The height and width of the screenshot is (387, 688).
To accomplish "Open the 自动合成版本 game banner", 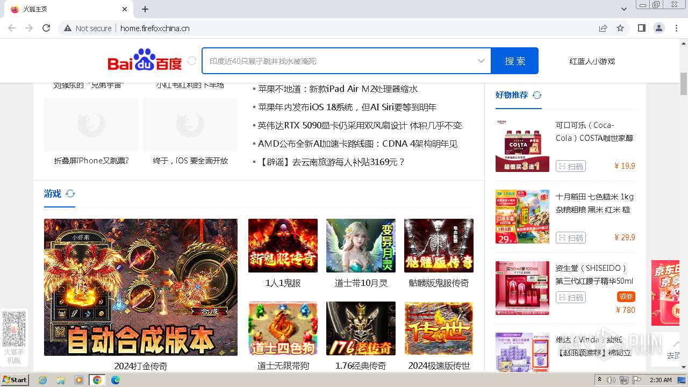I will tap(141, 287).
